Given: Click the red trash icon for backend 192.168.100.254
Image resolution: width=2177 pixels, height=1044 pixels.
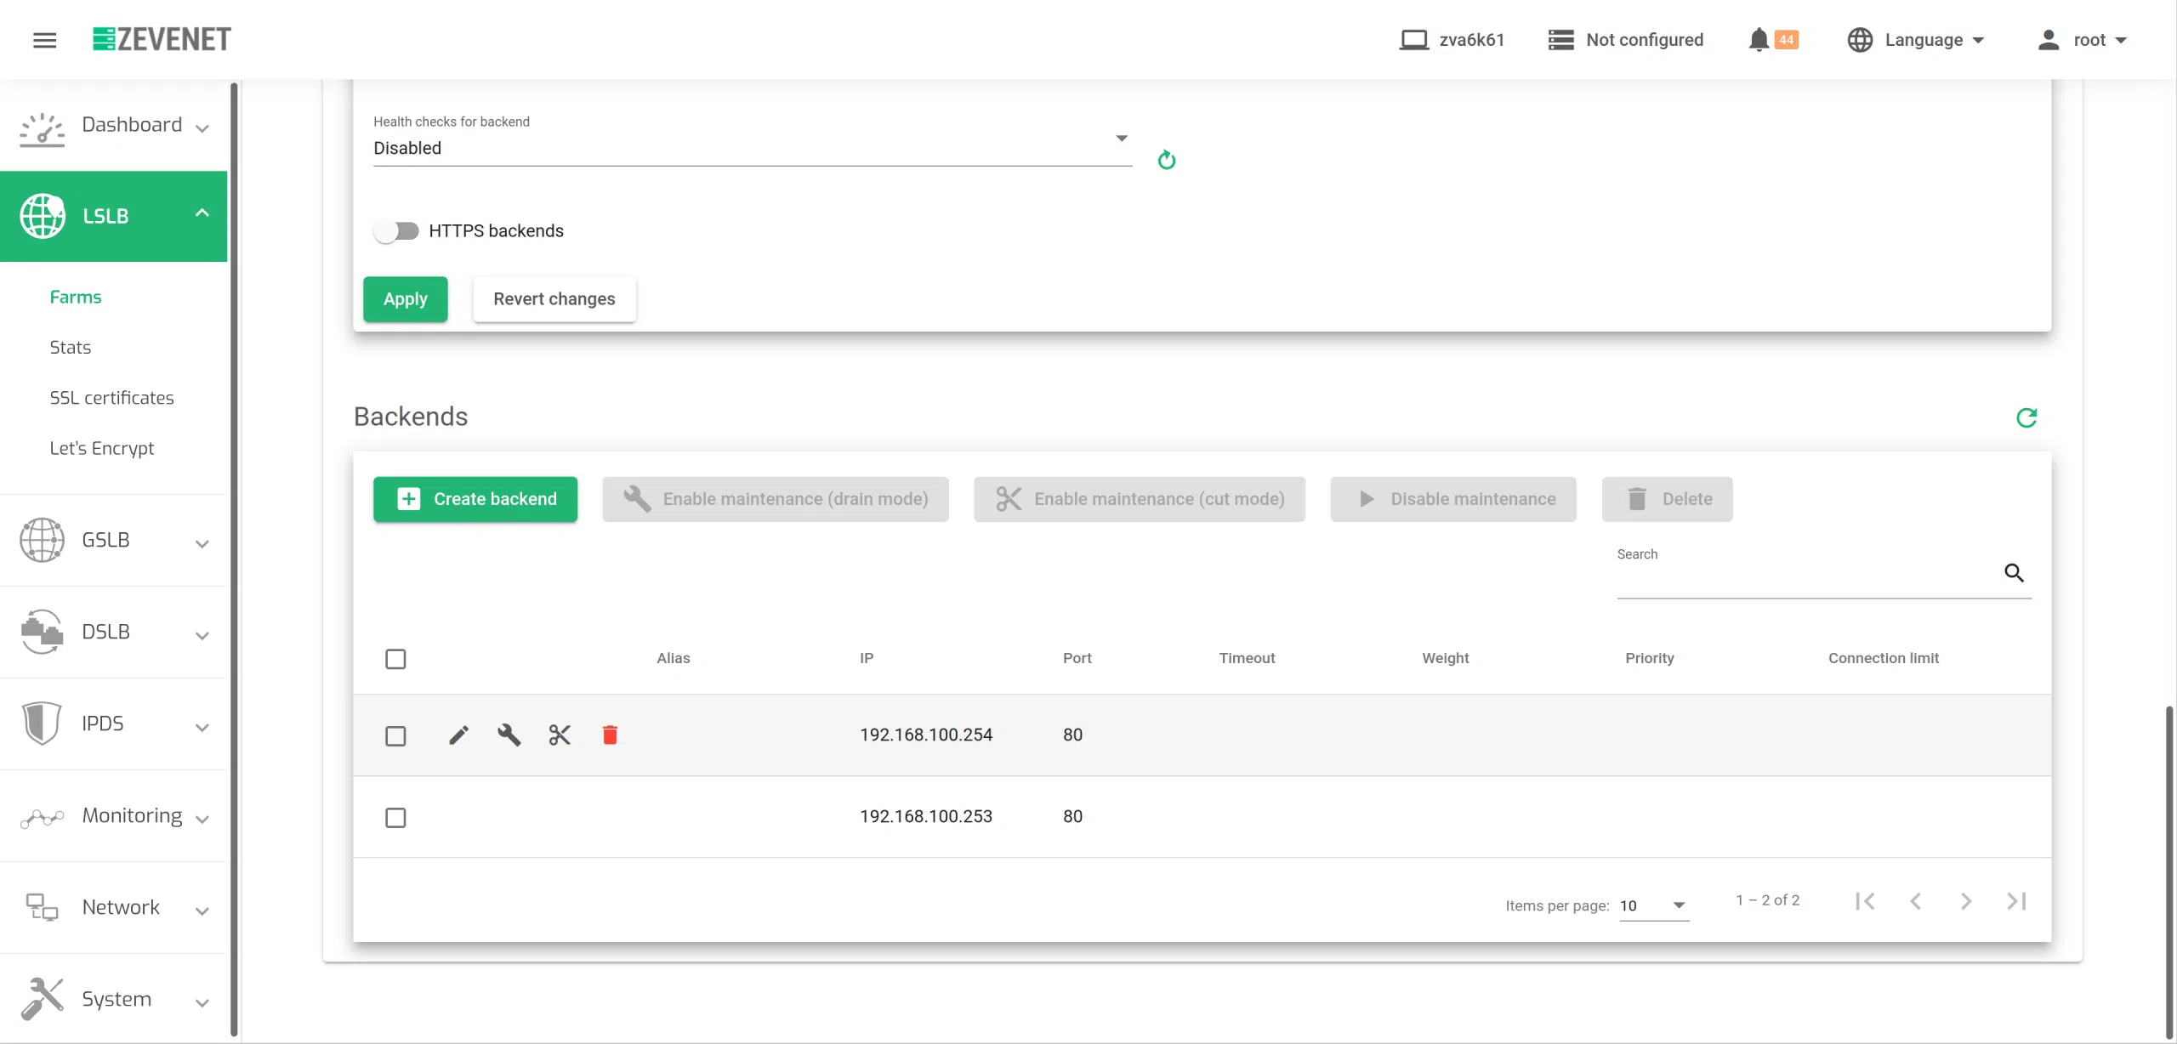Looking at the screenshot, I should (610, 735).
